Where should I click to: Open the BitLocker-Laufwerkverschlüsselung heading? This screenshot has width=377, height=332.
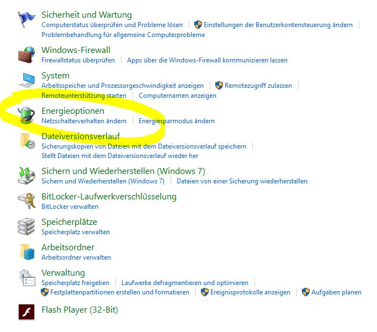coord(109,197)
